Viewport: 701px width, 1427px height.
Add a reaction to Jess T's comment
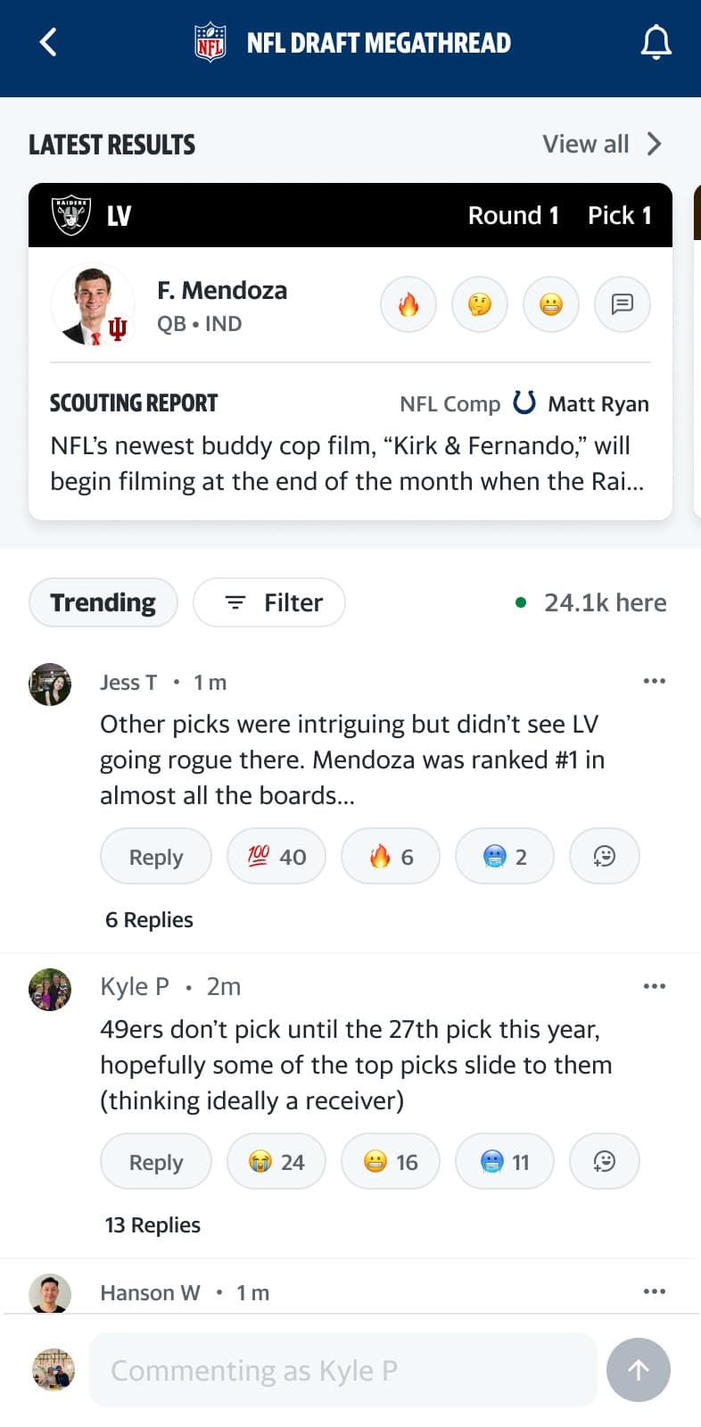coord(604,856)
